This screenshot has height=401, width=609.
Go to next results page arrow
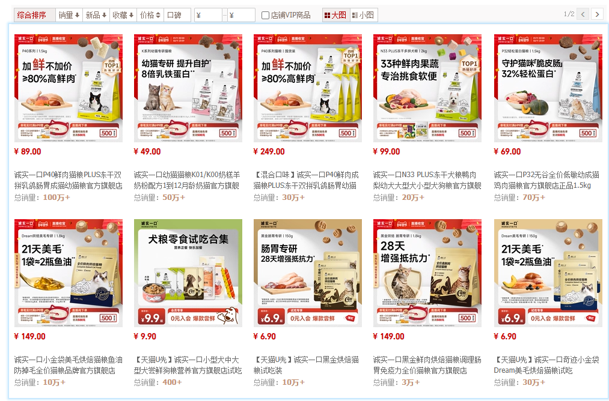pyautogui.click(x=598, y=14)
